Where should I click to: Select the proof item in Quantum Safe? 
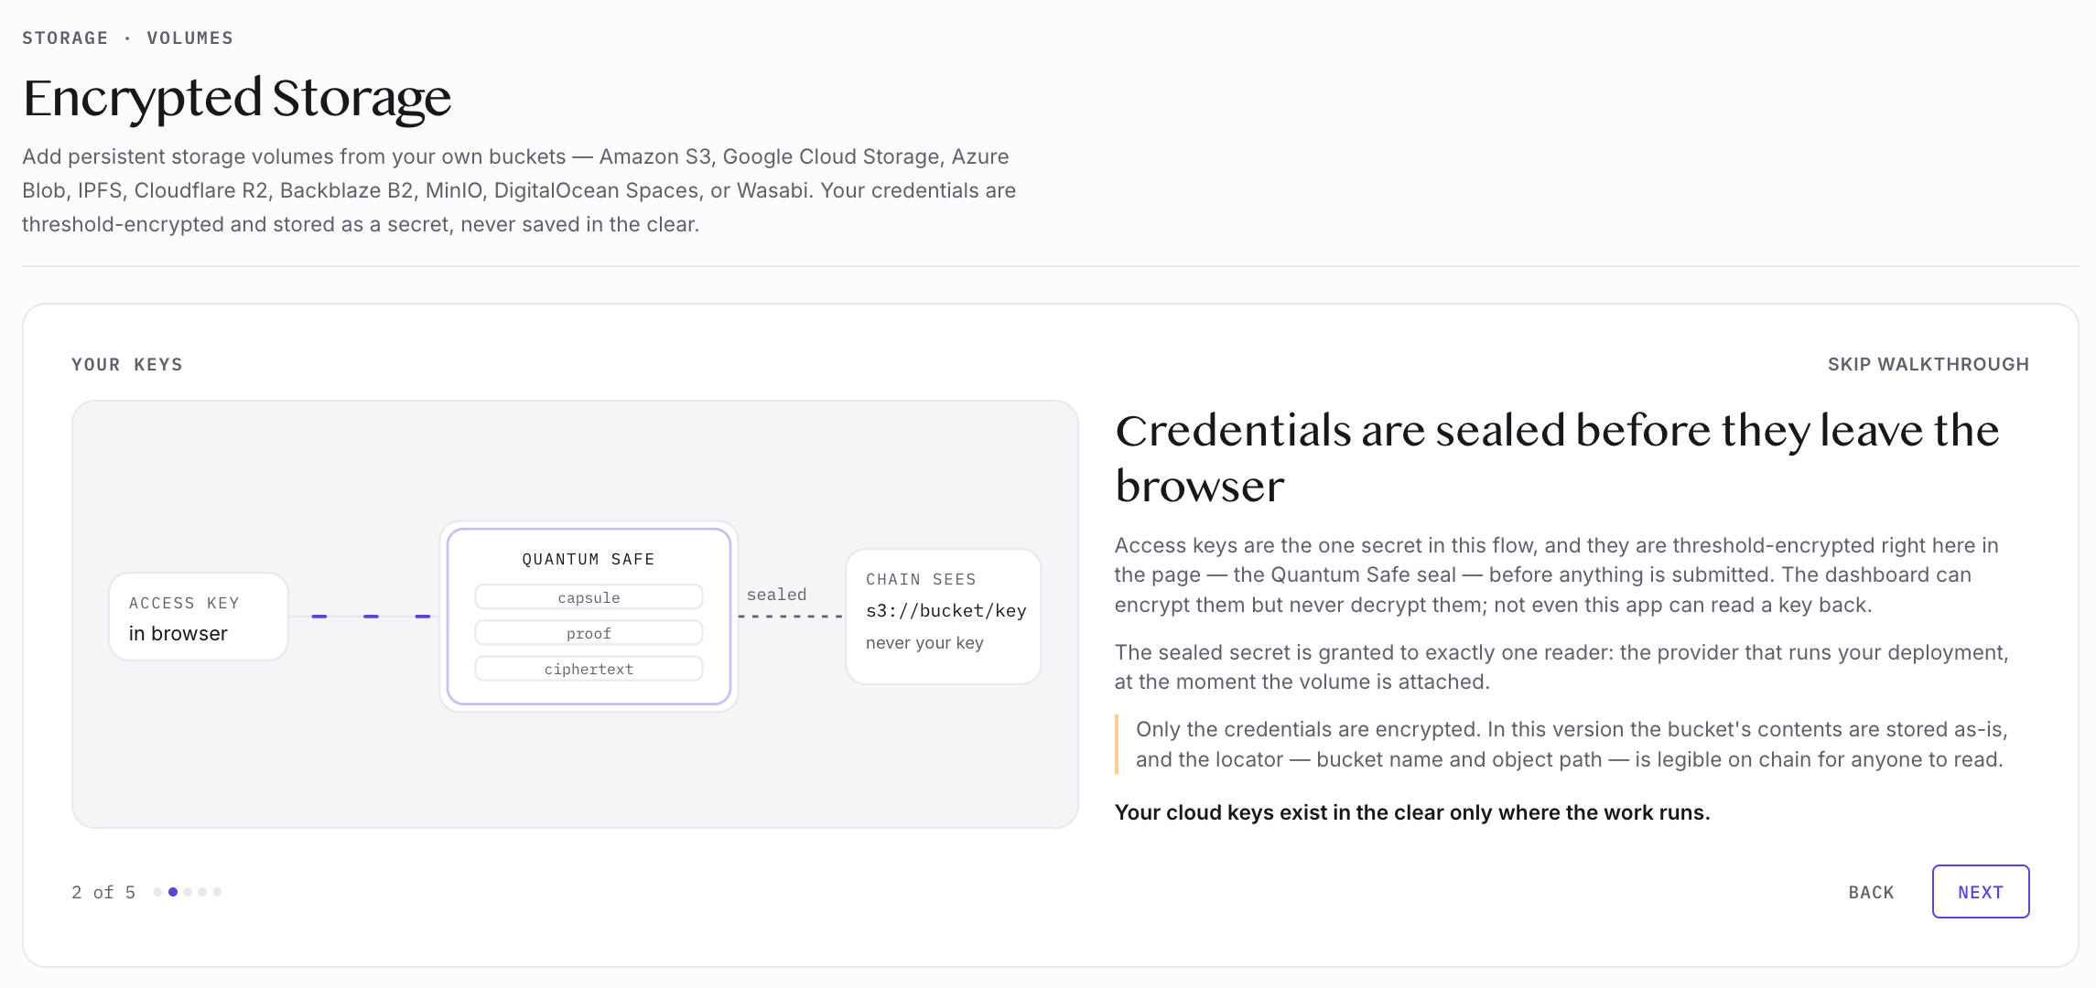[589, 633]
